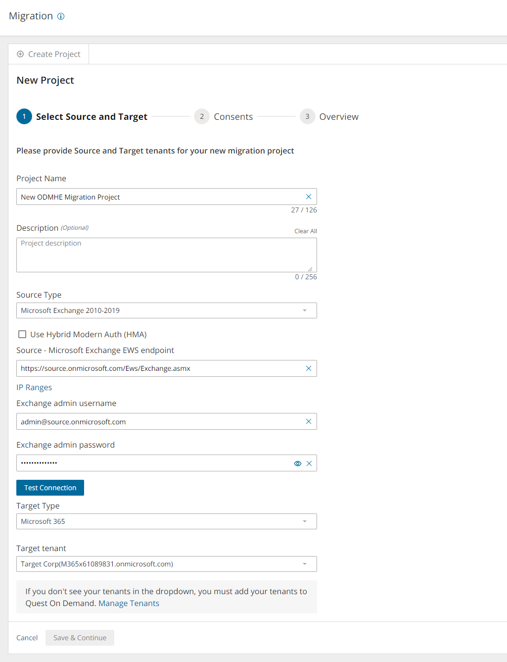The image size is (507, 662).
Task: Clear the EWS endpoint field
Action: tap(309, 368)
